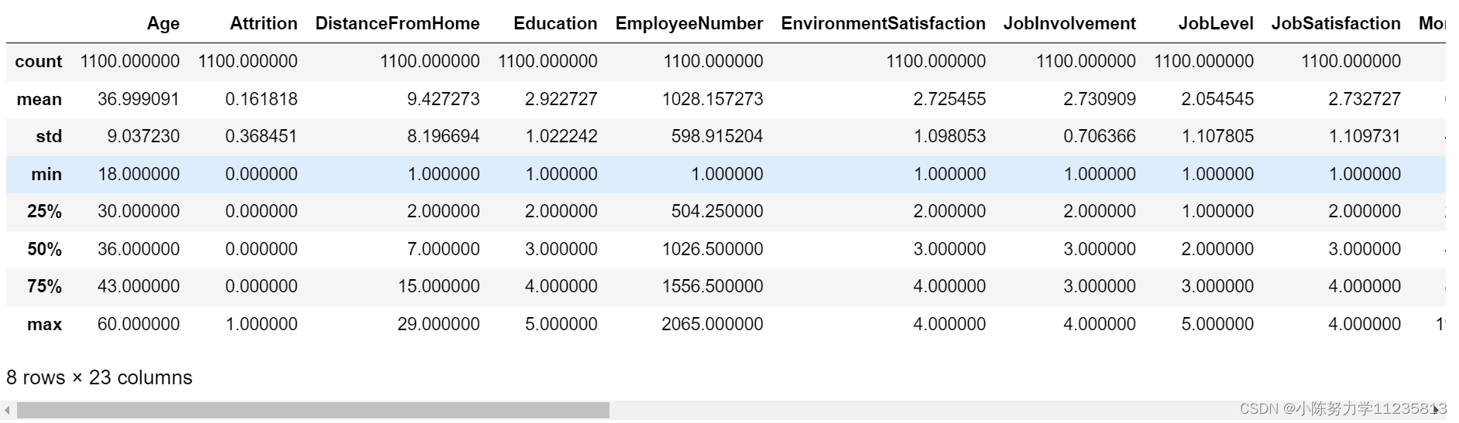This screenshot has height=423, width=1459.
Task: Click mean Age value 36.999091
Action: pos(139,100)
